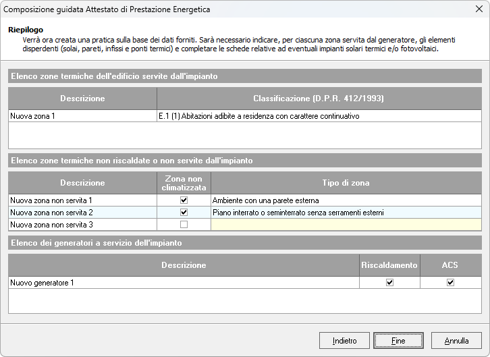Uncheck Zona non climatizzata for zona non servita 1
Viewport: 490px width, 357px height.
(x=184, y=200)
